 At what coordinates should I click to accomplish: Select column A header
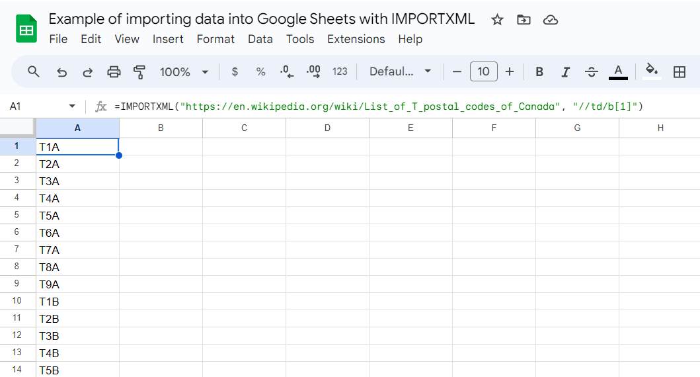78,128
